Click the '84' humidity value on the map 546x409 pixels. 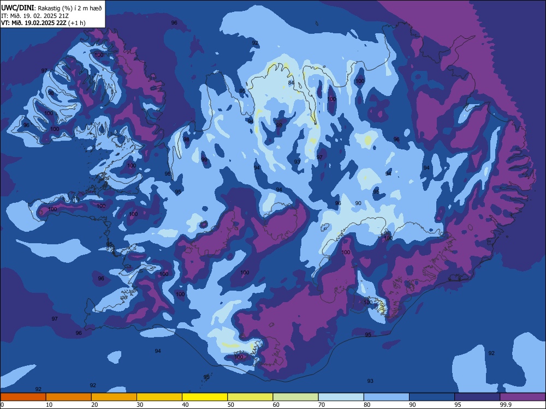tap(291, 82)
